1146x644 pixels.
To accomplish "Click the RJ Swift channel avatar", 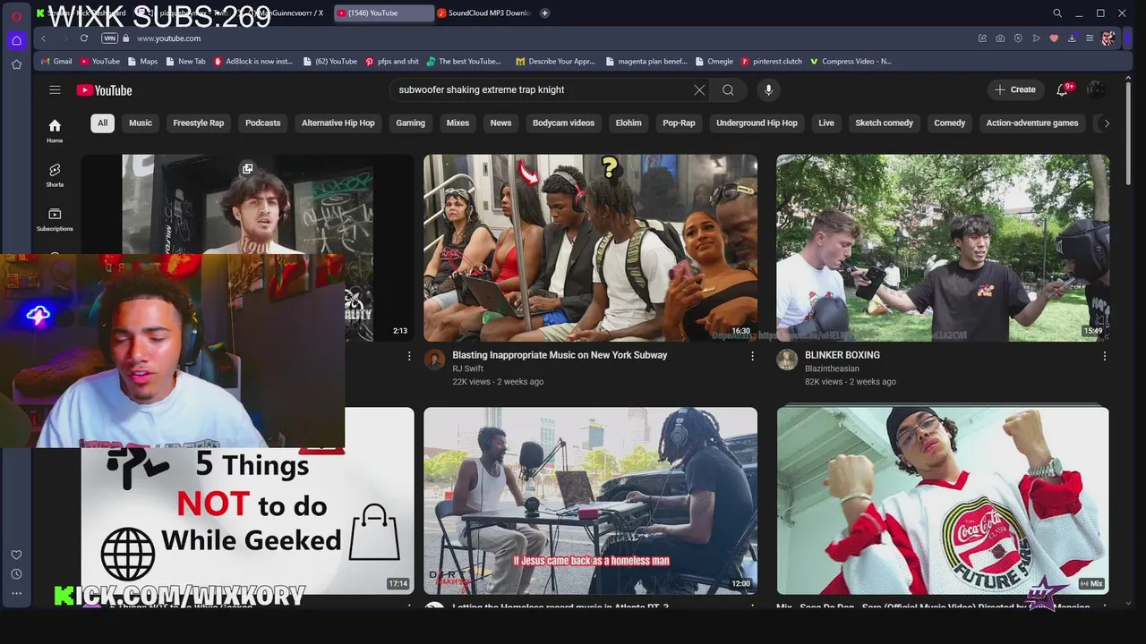I will (434, 360).
